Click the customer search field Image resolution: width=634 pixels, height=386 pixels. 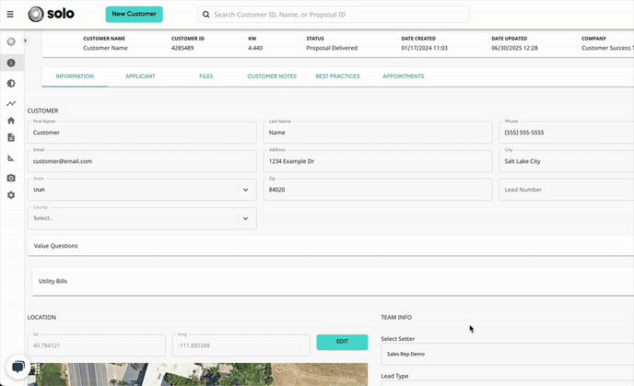click(x=334, y=15)
